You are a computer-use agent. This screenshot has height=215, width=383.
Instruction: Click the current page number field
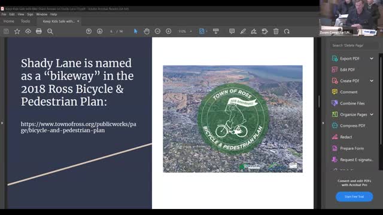point(111,31)
